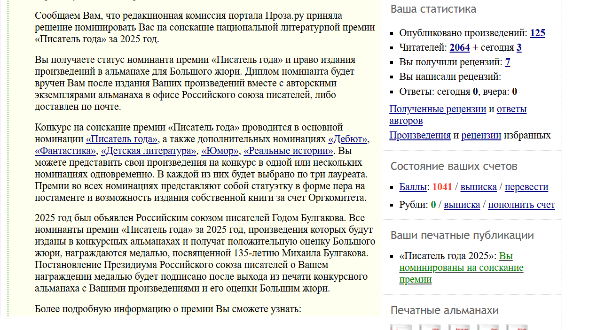
Task: Open the «Фантастика» nomination link
Action: [x=66, y=151]
